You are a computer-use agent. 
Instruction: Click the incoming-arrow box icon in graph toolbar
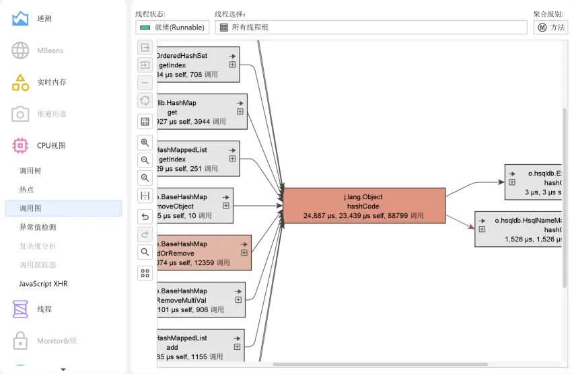(145, 65)
